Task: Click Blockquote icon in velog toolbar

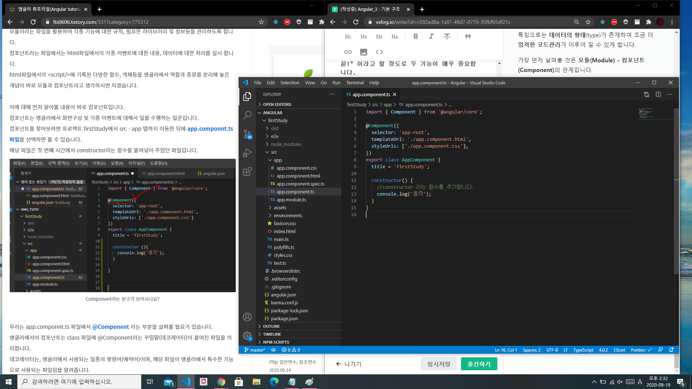Action: tap(468, 36)
